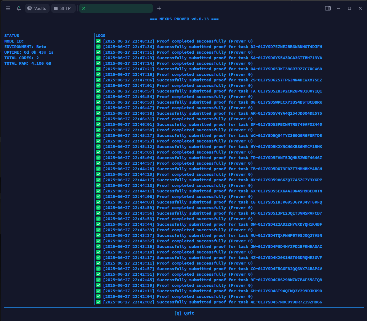
Task: Select task ID GH-01JYSD48T94QTWQ3Y299DJKX9D
Action: click(286, 291)
